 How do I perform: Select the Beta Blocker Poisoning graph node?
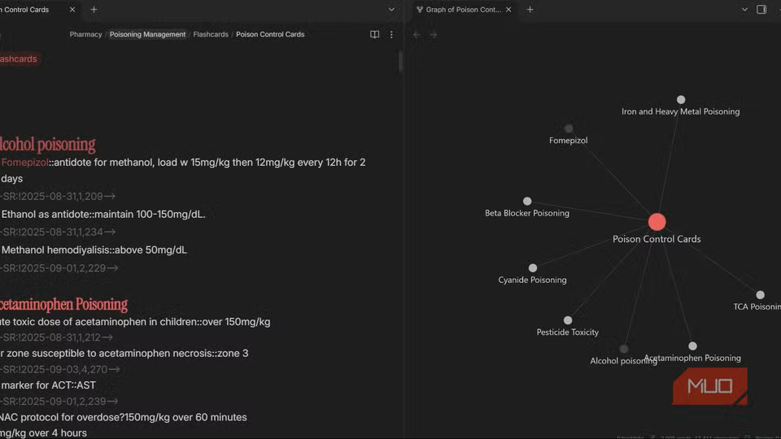(x=527, y=202)
